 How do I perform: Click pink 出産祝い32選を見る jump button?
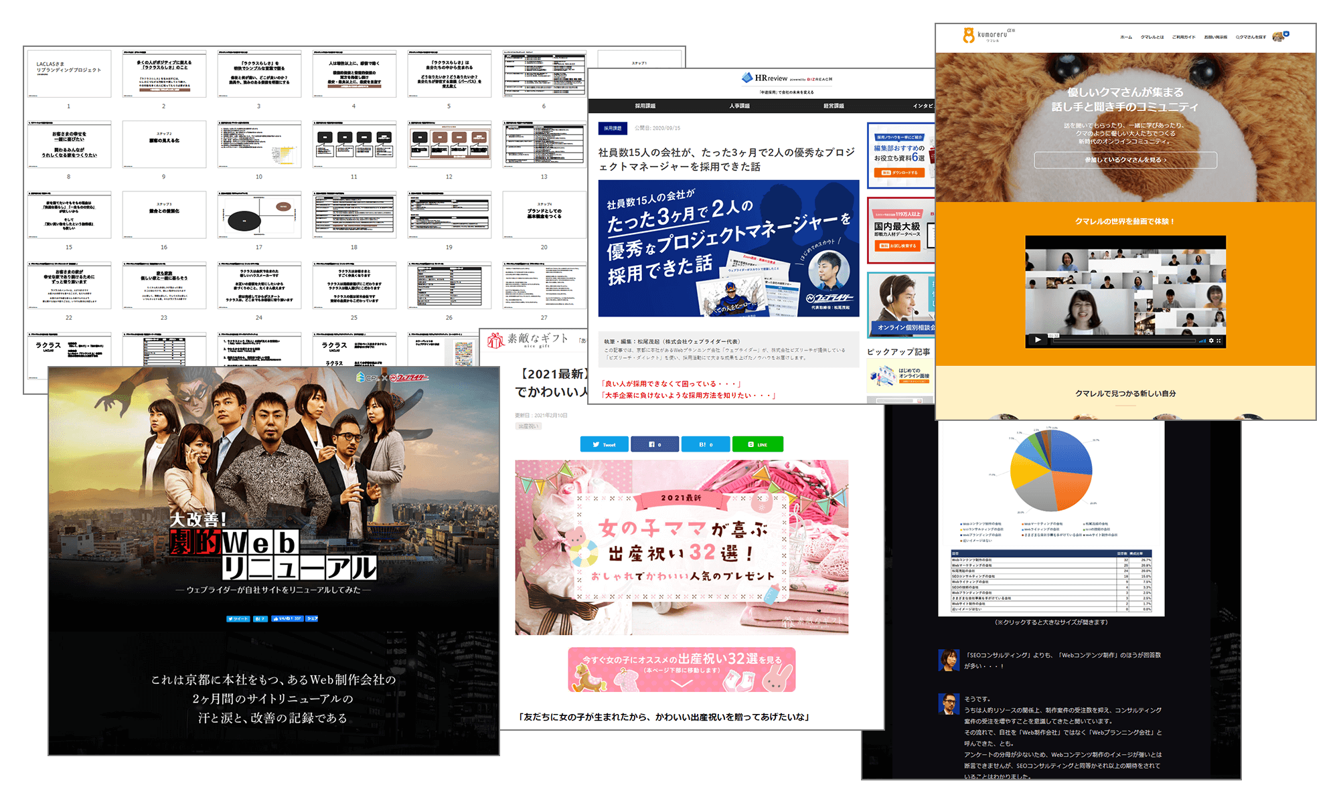click(x=682, y=669)
